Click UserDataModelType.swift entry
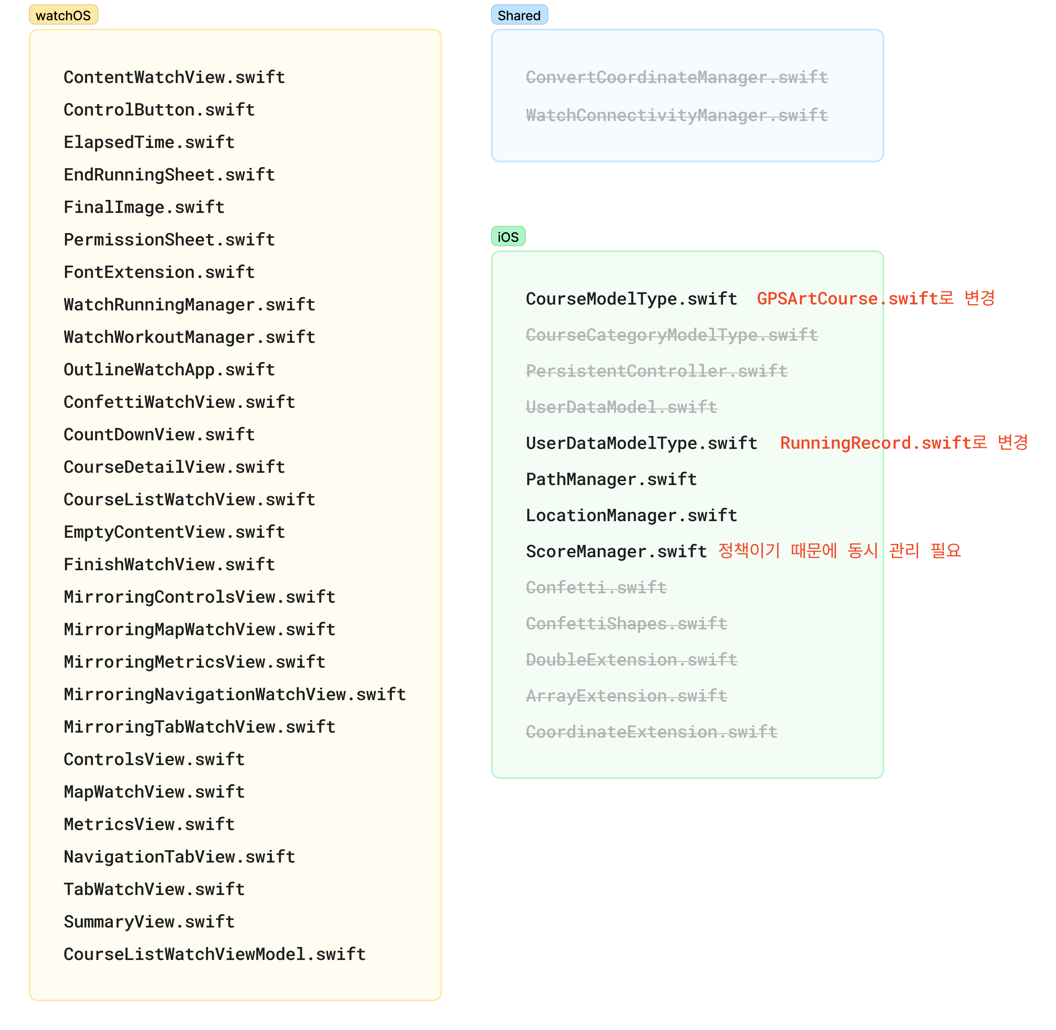1056x1030 pixels. (641, 442)
